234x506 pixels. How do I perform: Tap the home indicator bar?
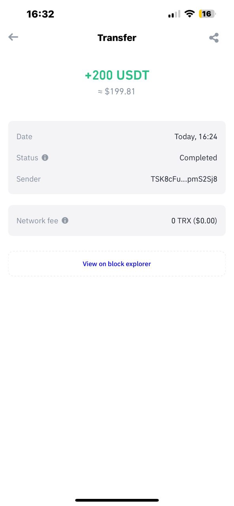(117, 500)
